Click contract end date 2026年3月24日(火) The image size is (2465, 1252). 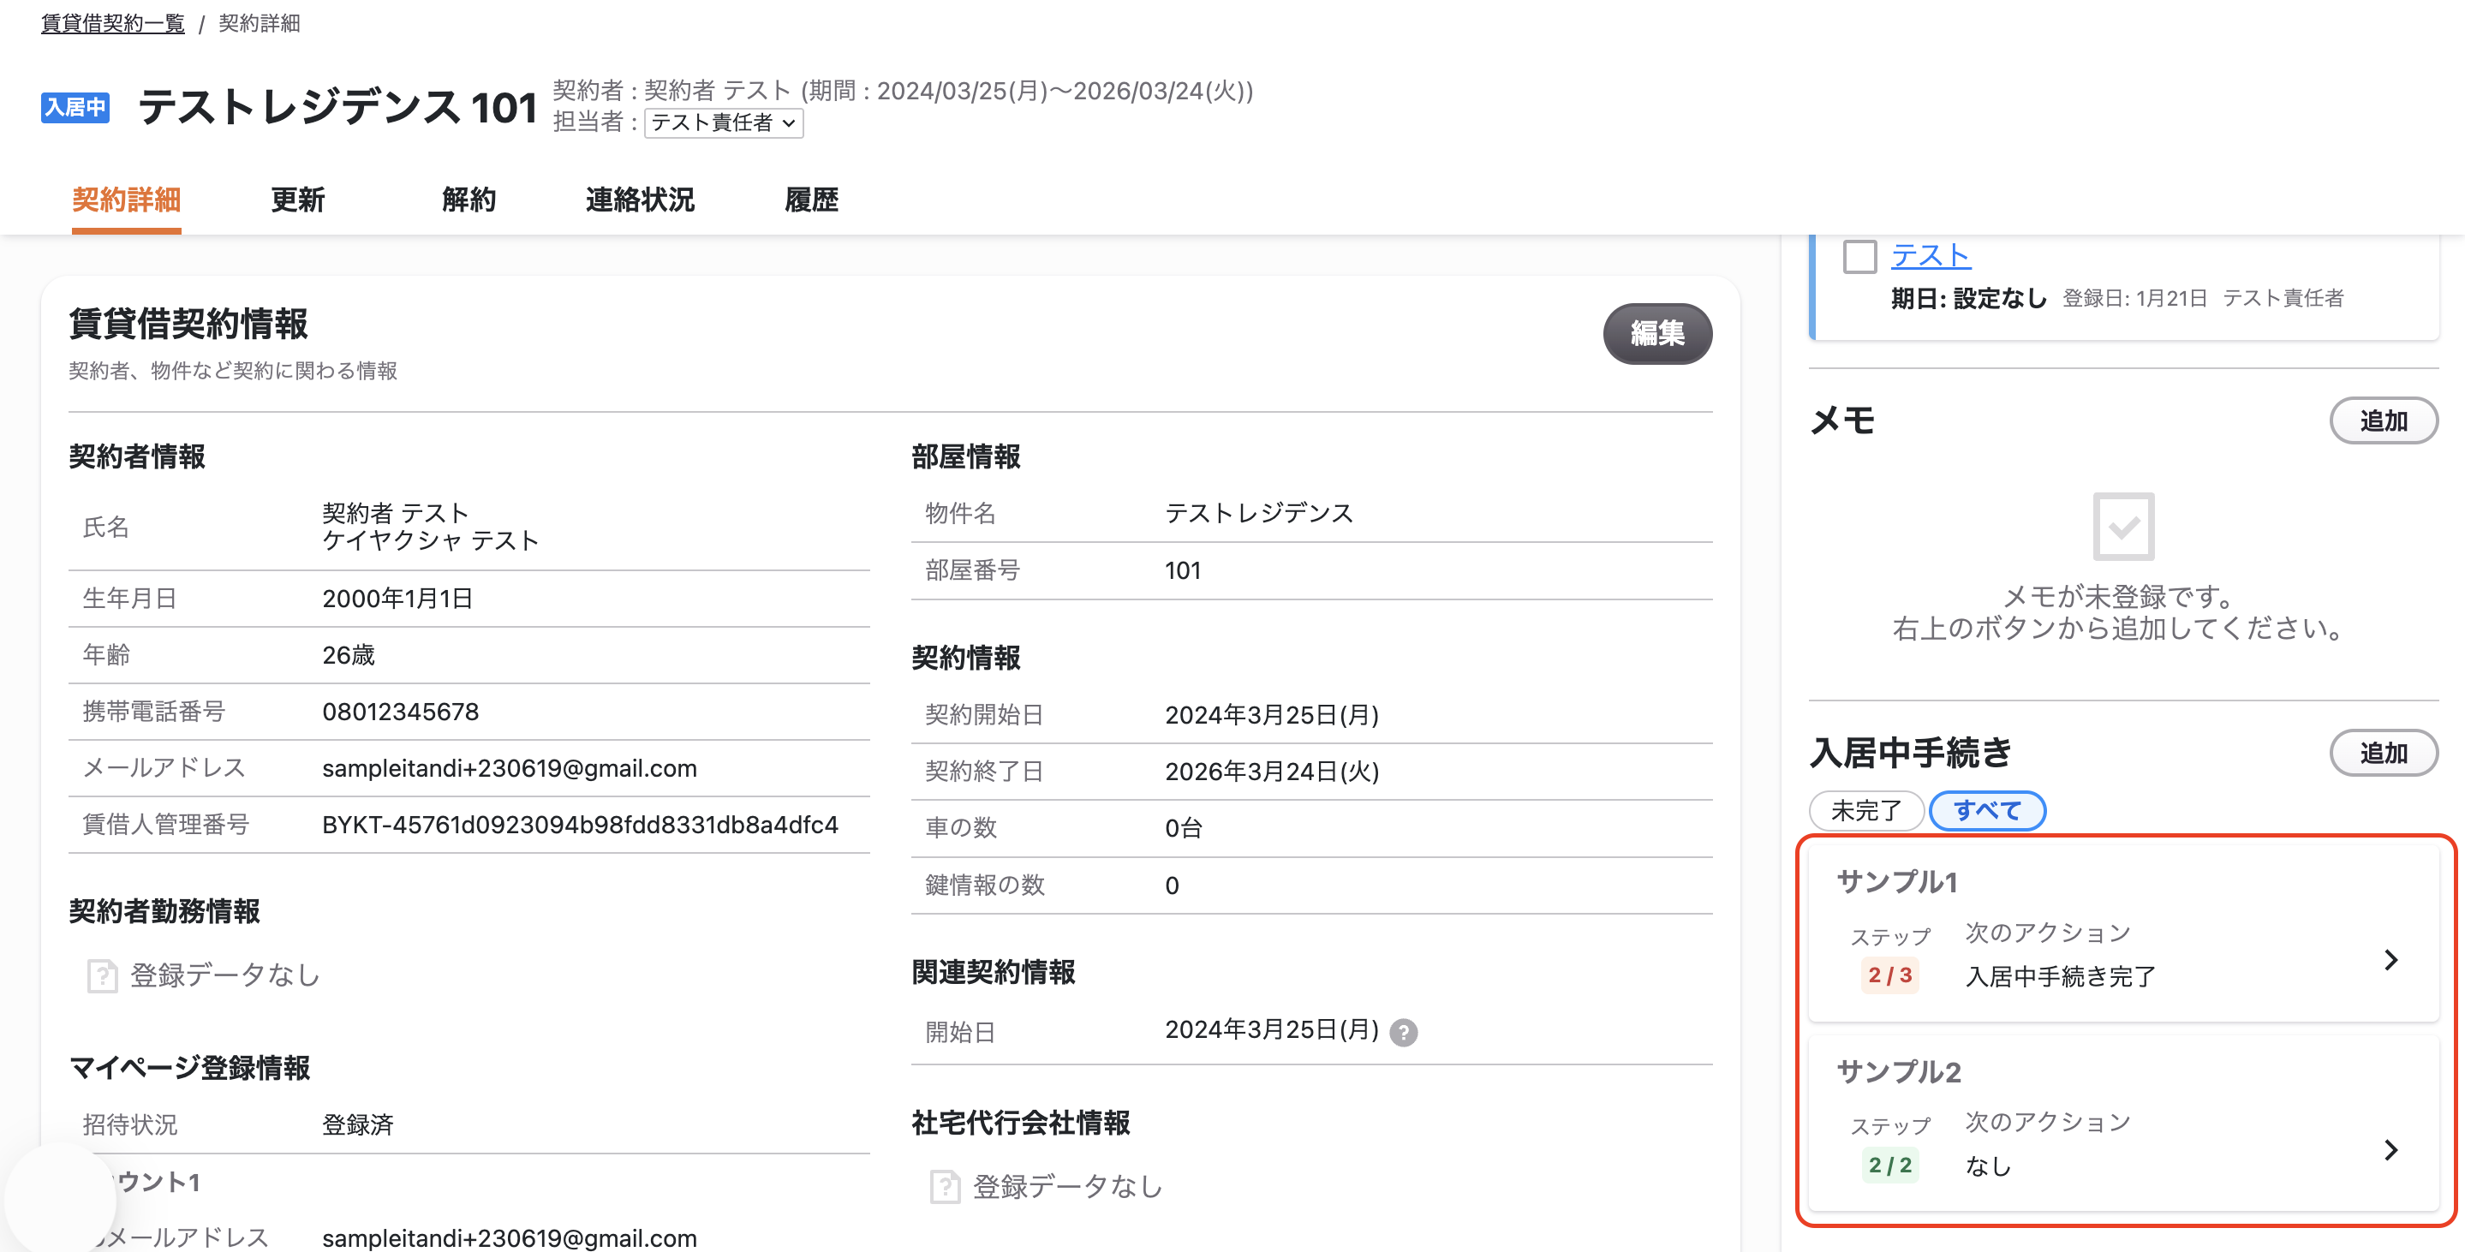tap(1272, 771)
